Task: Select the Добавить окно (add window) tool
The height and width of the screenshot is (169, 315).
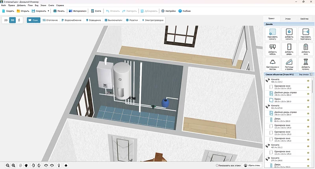Action: [305, 49]
